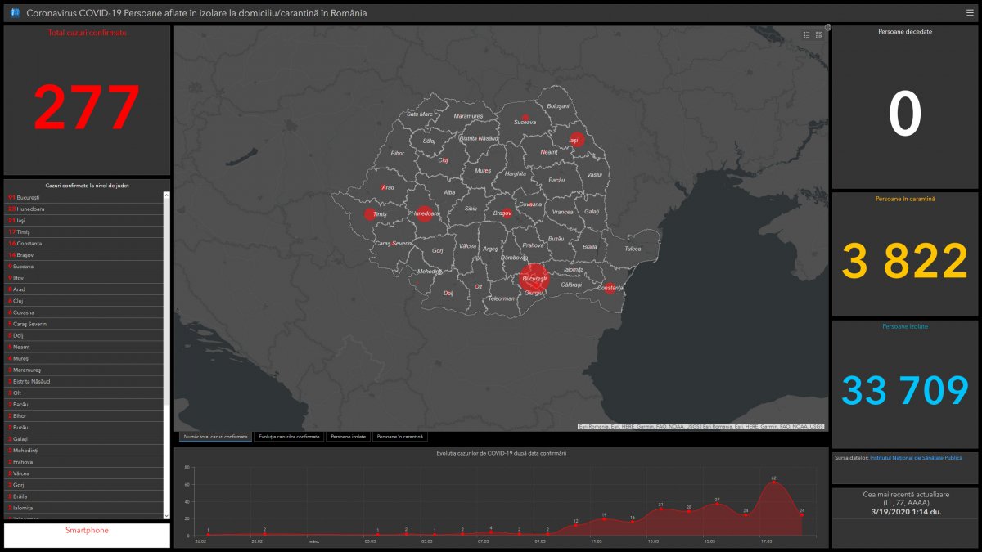Select the Număr total cazuri confirmate tab

tap(215, 437)
